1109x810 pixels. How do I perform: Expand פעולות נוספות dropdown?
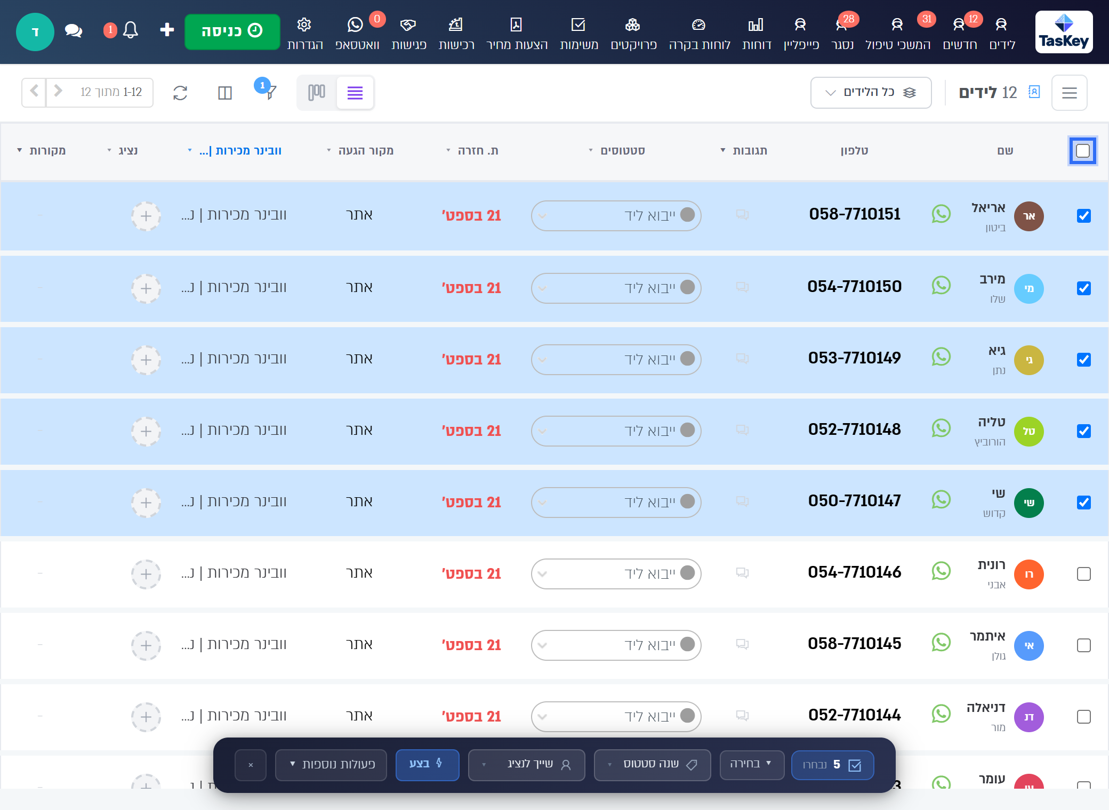click(331, 765)
